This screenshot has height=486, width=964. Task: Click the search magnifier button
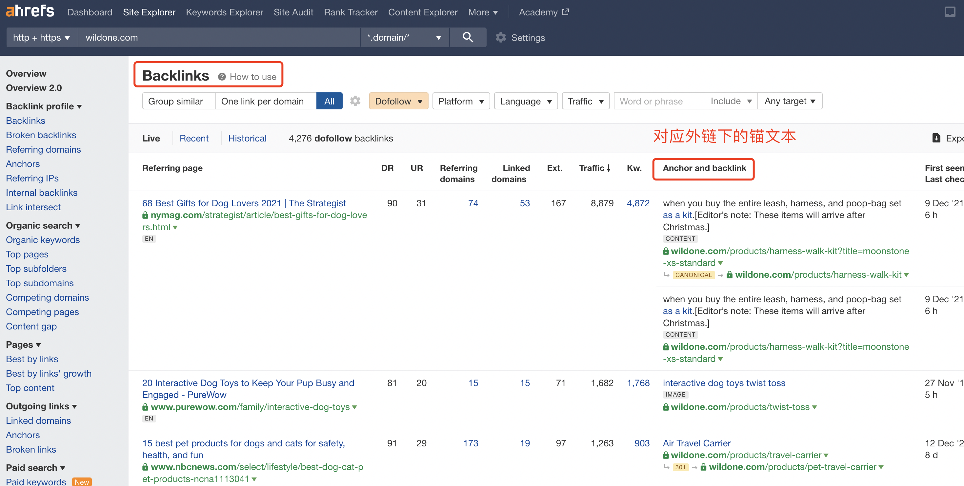pos(468,37)
